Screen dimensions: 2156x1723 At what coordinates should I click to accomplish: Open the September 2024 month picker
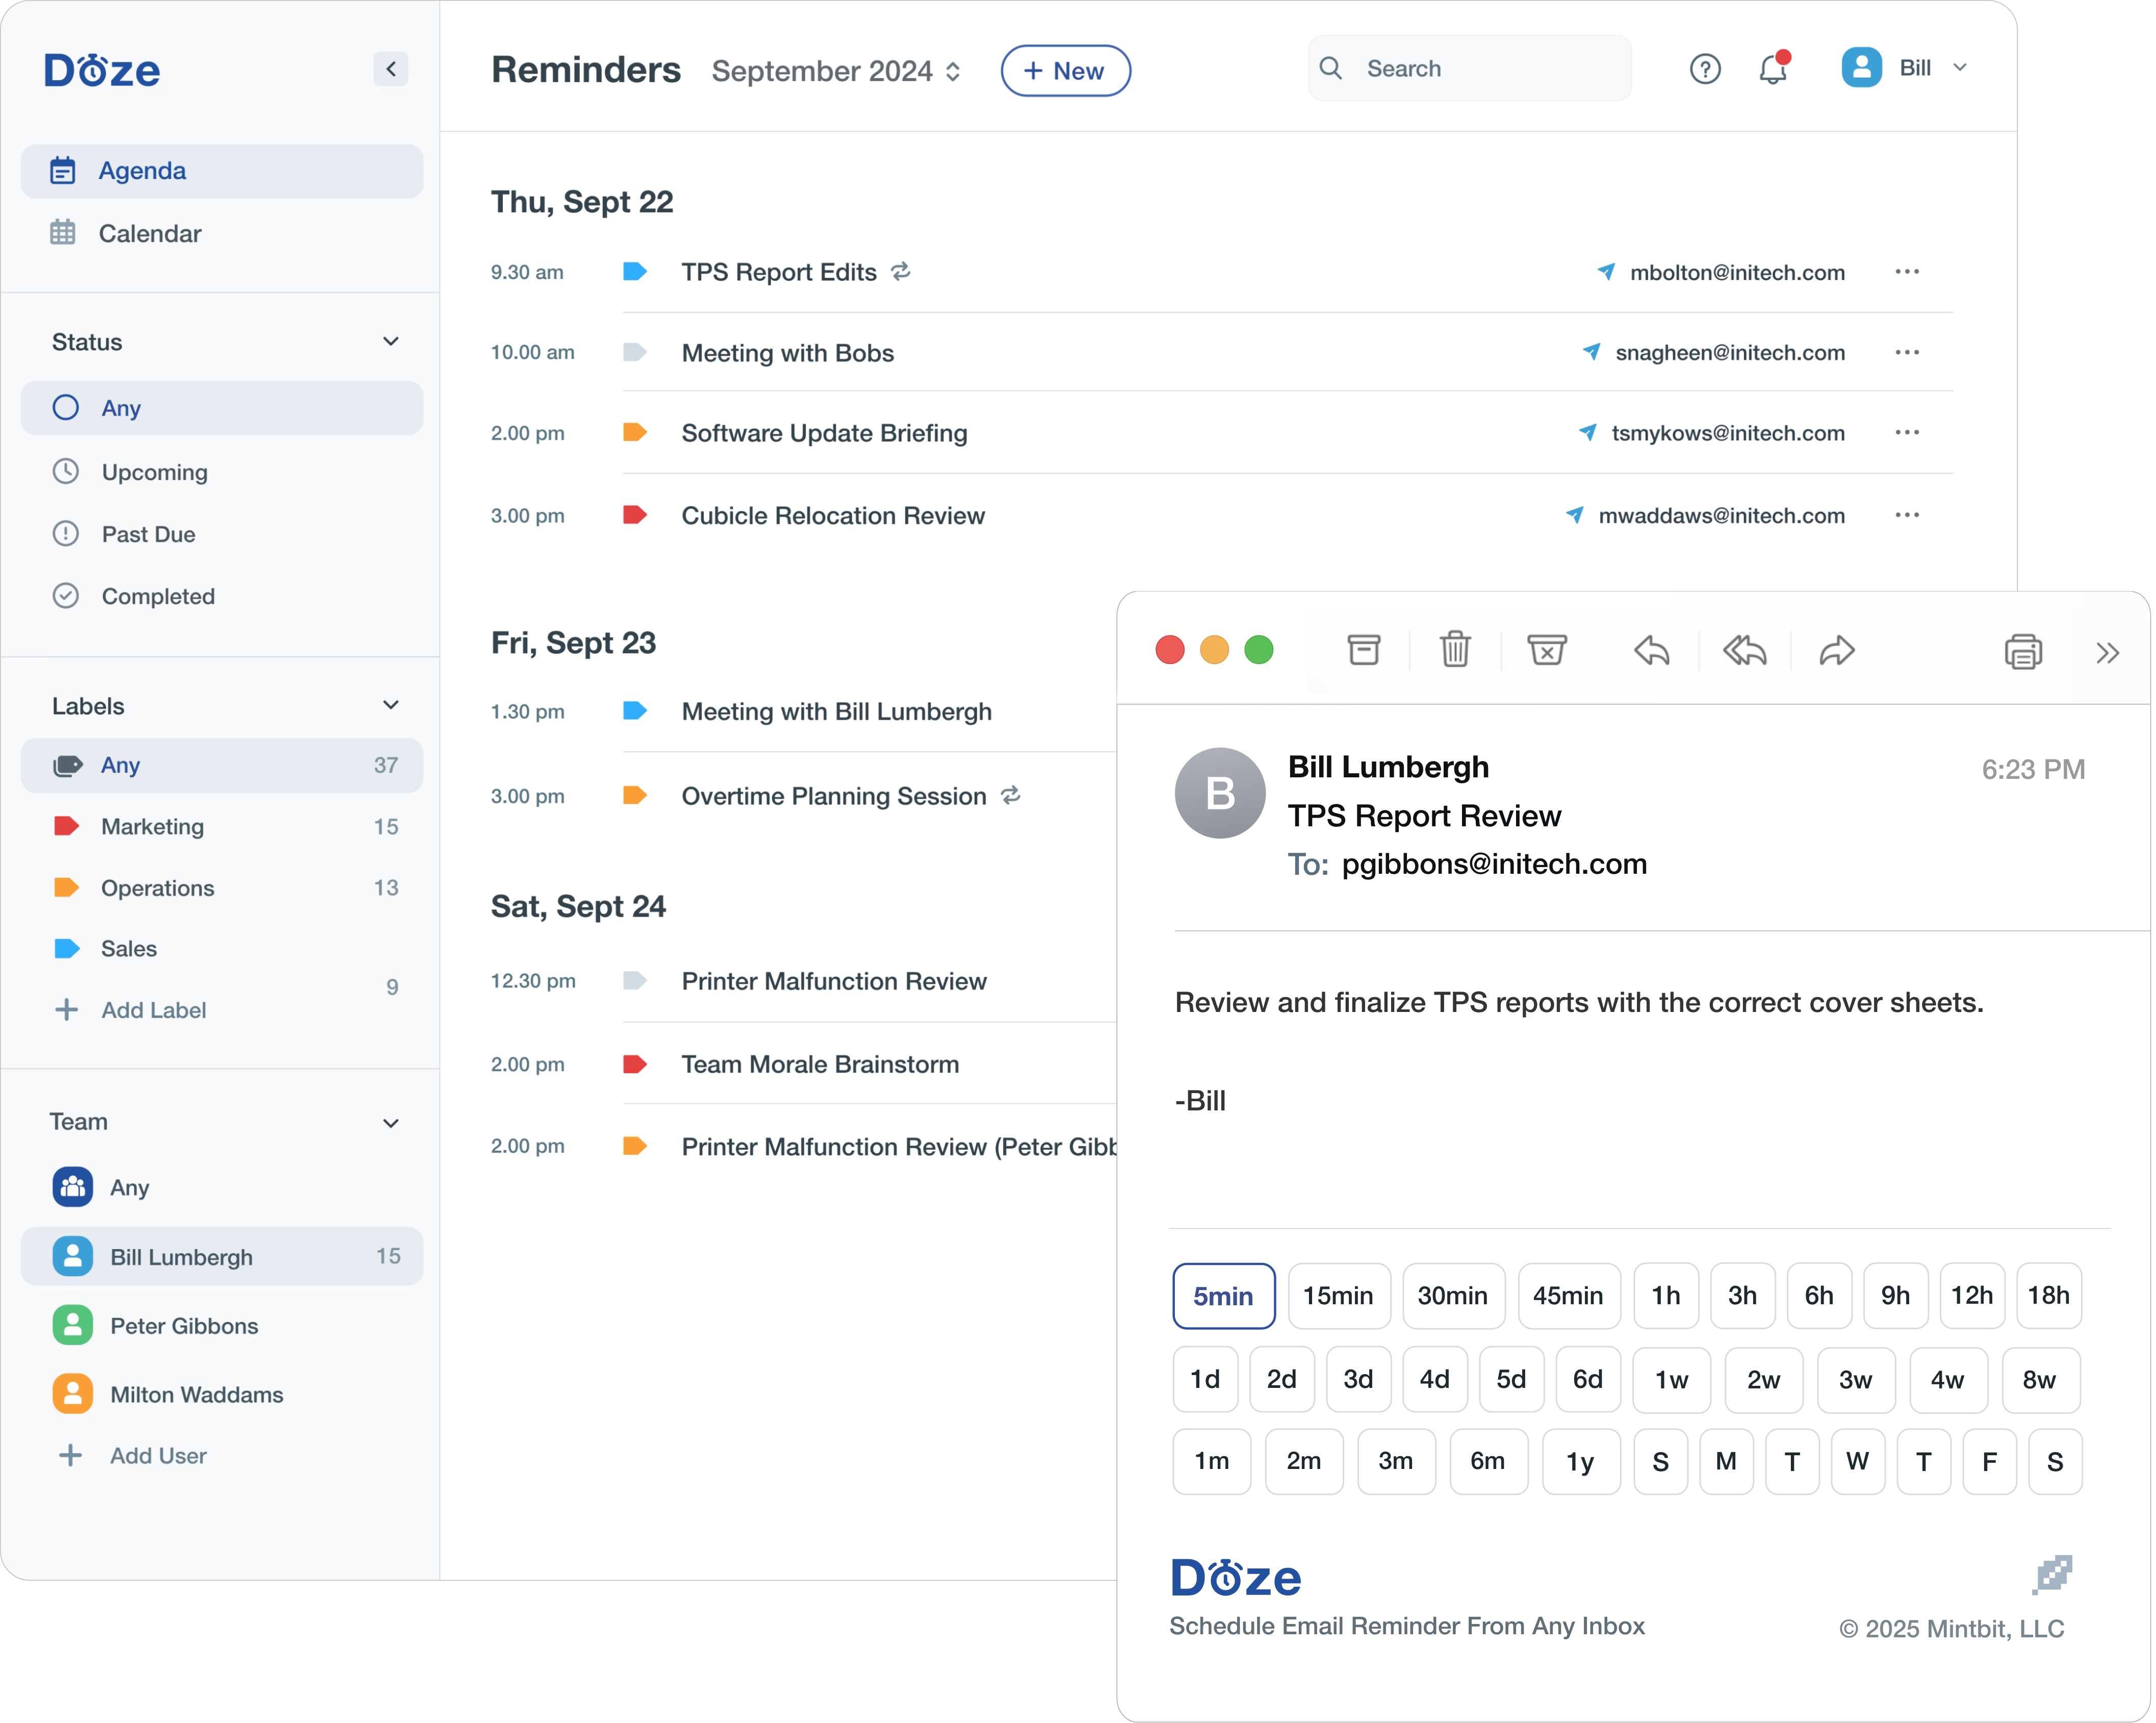(x=836, y=71)
